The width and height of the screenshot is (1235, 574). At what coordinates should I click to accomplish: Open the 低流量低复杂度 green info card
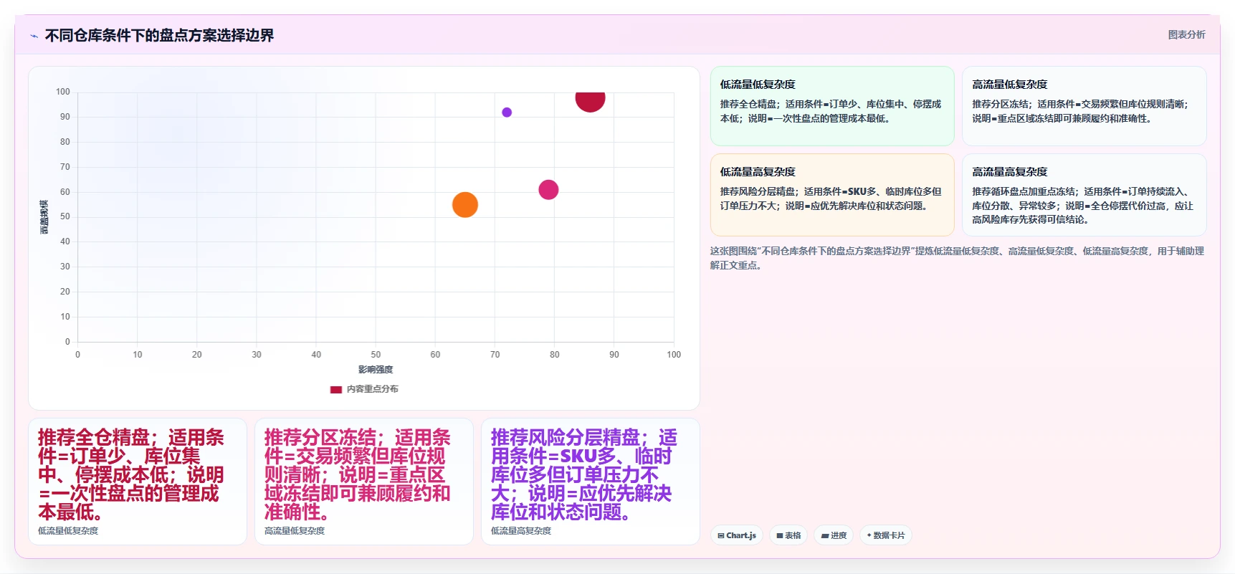(x=832, y=106)
